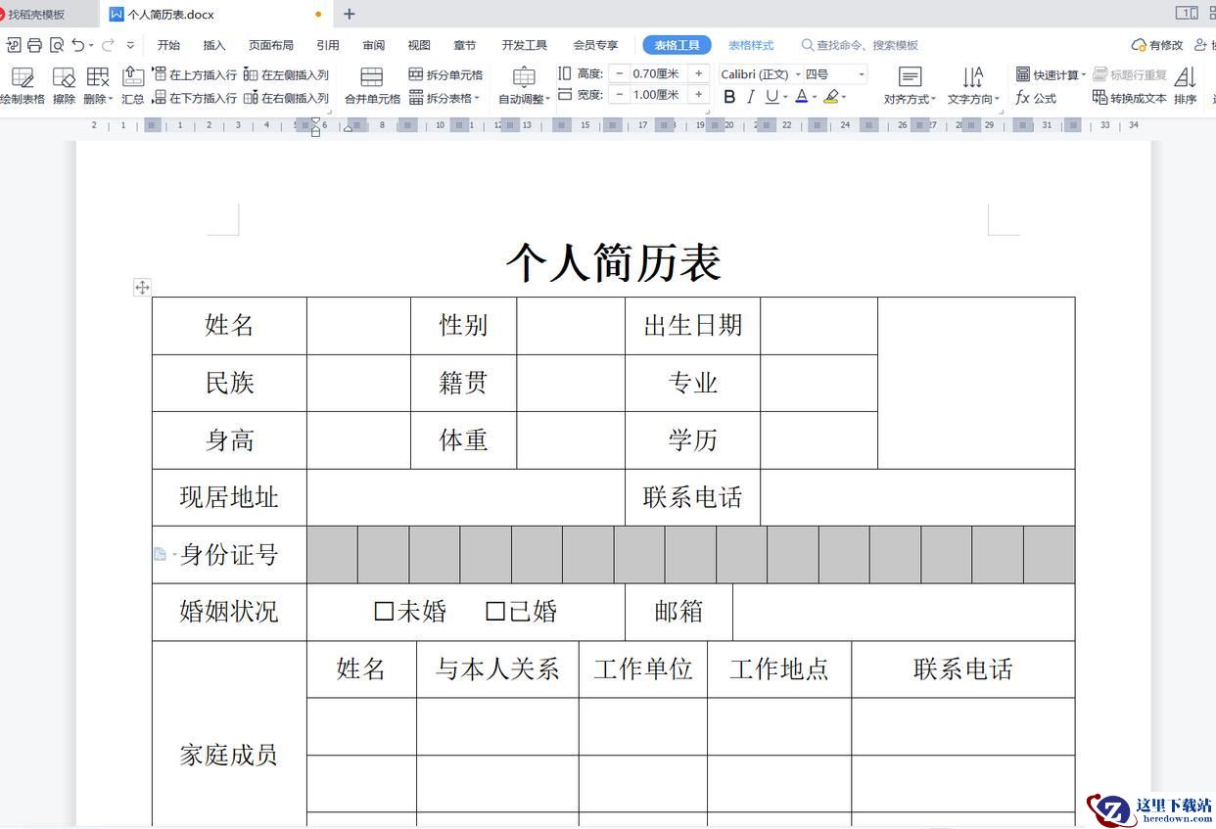Open the 引用 (References) tab

coord(328,45)
